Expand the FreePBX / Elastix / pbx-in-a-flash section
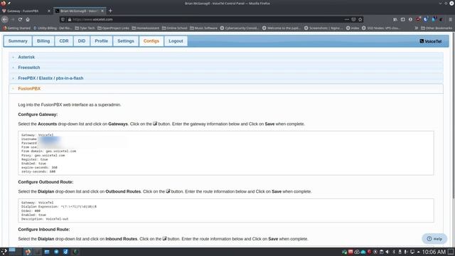This screenshot has height=256, width=455. click(x=226, y=78)
